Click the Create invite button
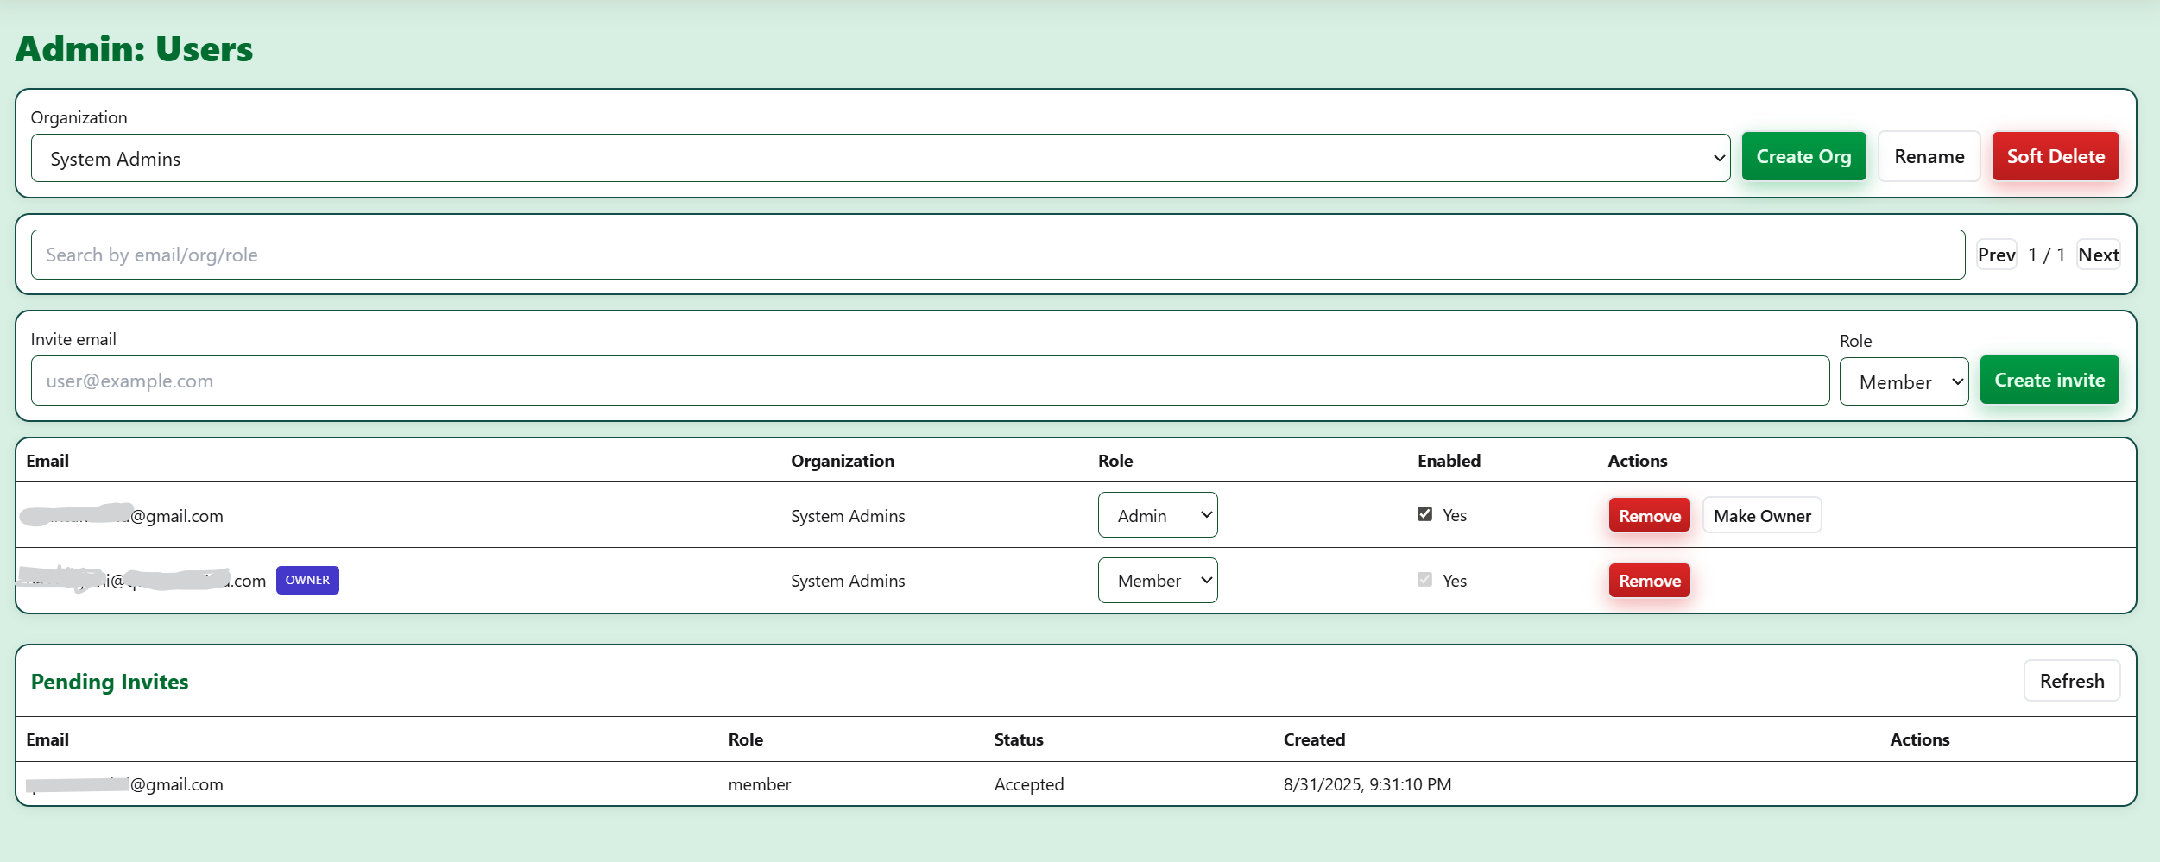 tap(2049, 380)
